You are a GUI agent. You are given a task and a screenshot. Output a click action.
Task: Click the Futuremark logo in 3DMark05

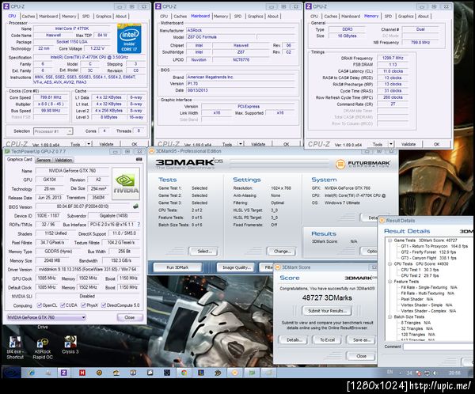coord(363,164)
